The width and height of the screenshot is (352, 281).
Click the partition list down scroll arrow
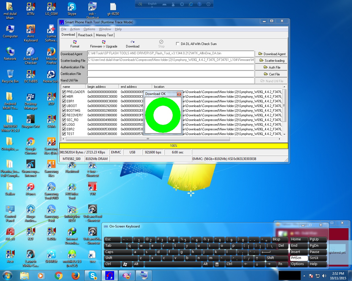[x=284, y=134]
